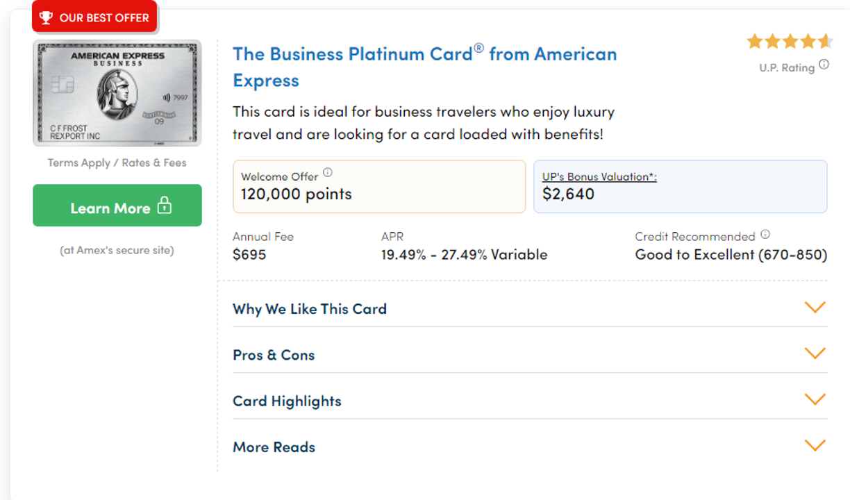Image resolution: width=850 pixels, height=500 pixels.
Task: Click the UP's Bonus Valuation link
Action: pos(599,177)
